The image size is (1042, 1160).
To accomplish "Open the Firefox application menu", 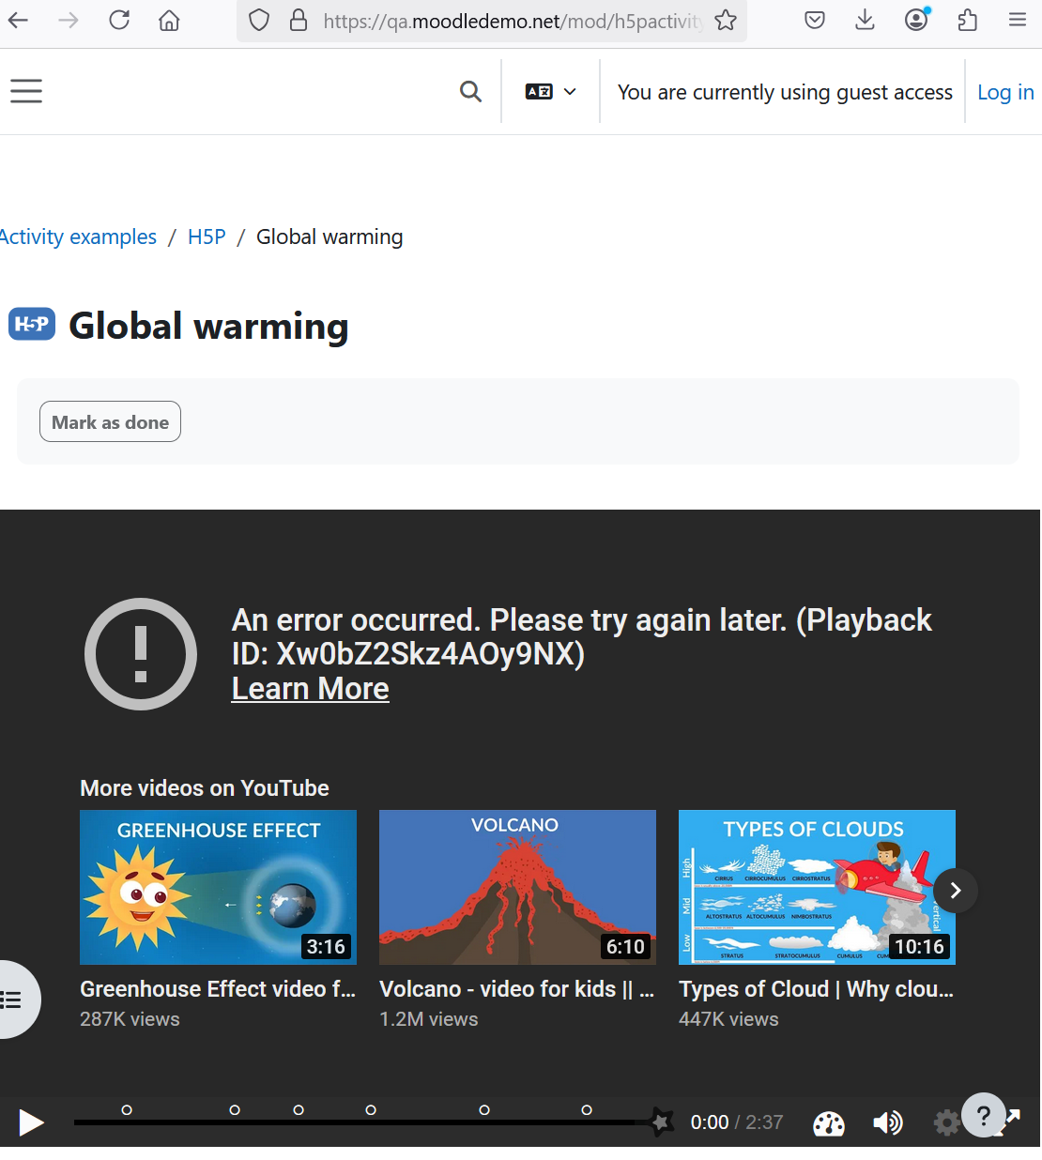I will tap(1018, 20).
